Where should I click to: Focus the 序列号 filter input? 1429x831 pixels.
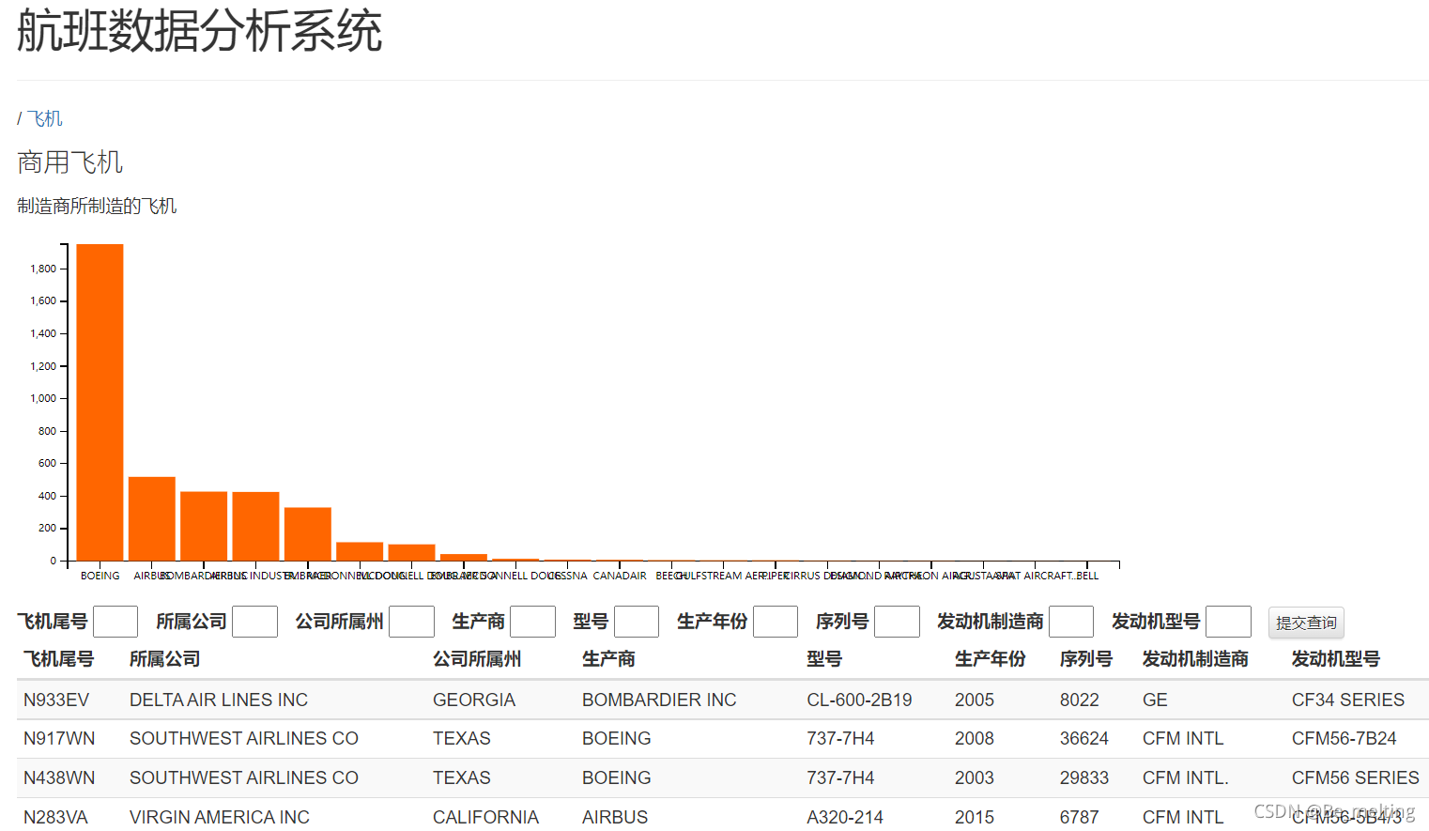coord(897,622)
